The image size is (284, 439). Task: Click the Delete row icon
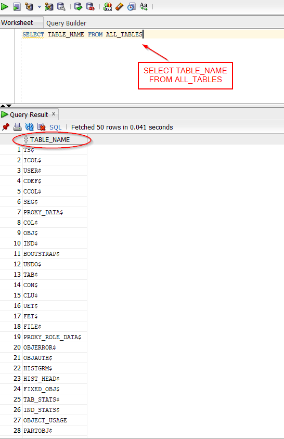(42, 127)
